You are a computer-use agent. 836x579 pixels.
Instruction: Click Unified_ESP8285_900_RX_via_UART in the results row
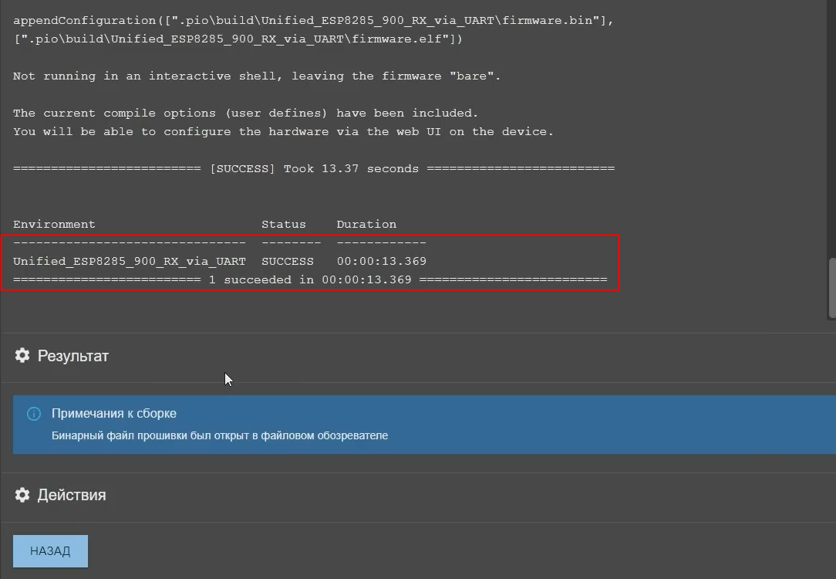[130, 261]
